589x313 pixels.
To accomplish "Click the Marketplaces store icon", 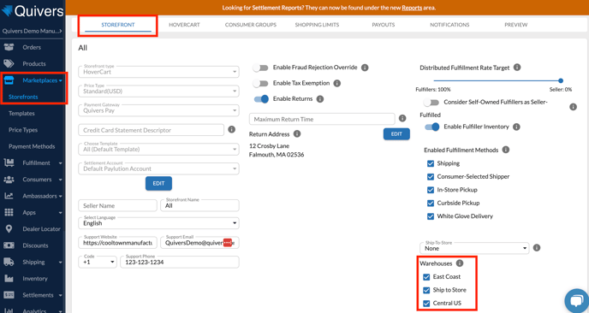I will point(9,80).
